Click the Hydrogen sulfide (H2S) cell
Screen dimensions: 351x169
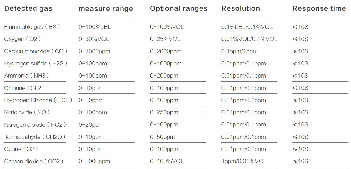pos(35,63)
